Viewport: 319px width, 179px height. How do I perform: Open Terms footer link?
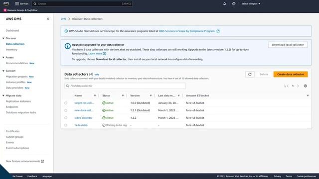pyautogui.click(x=289, y=176)
